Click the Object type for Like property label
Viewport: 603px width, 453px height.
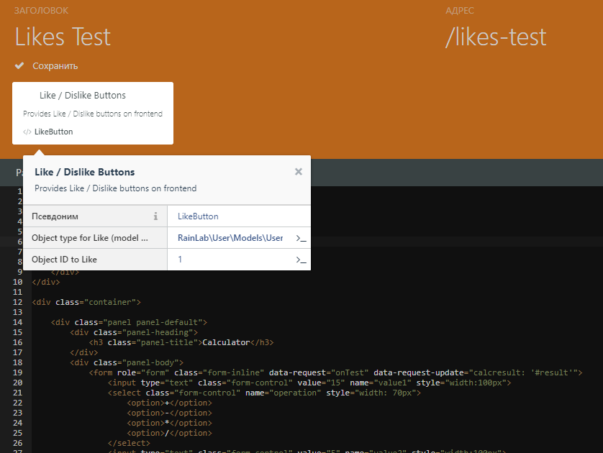pos(90,238)
